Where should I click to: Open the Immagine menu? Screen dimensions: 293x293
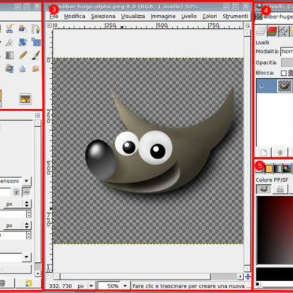point(163,17)
